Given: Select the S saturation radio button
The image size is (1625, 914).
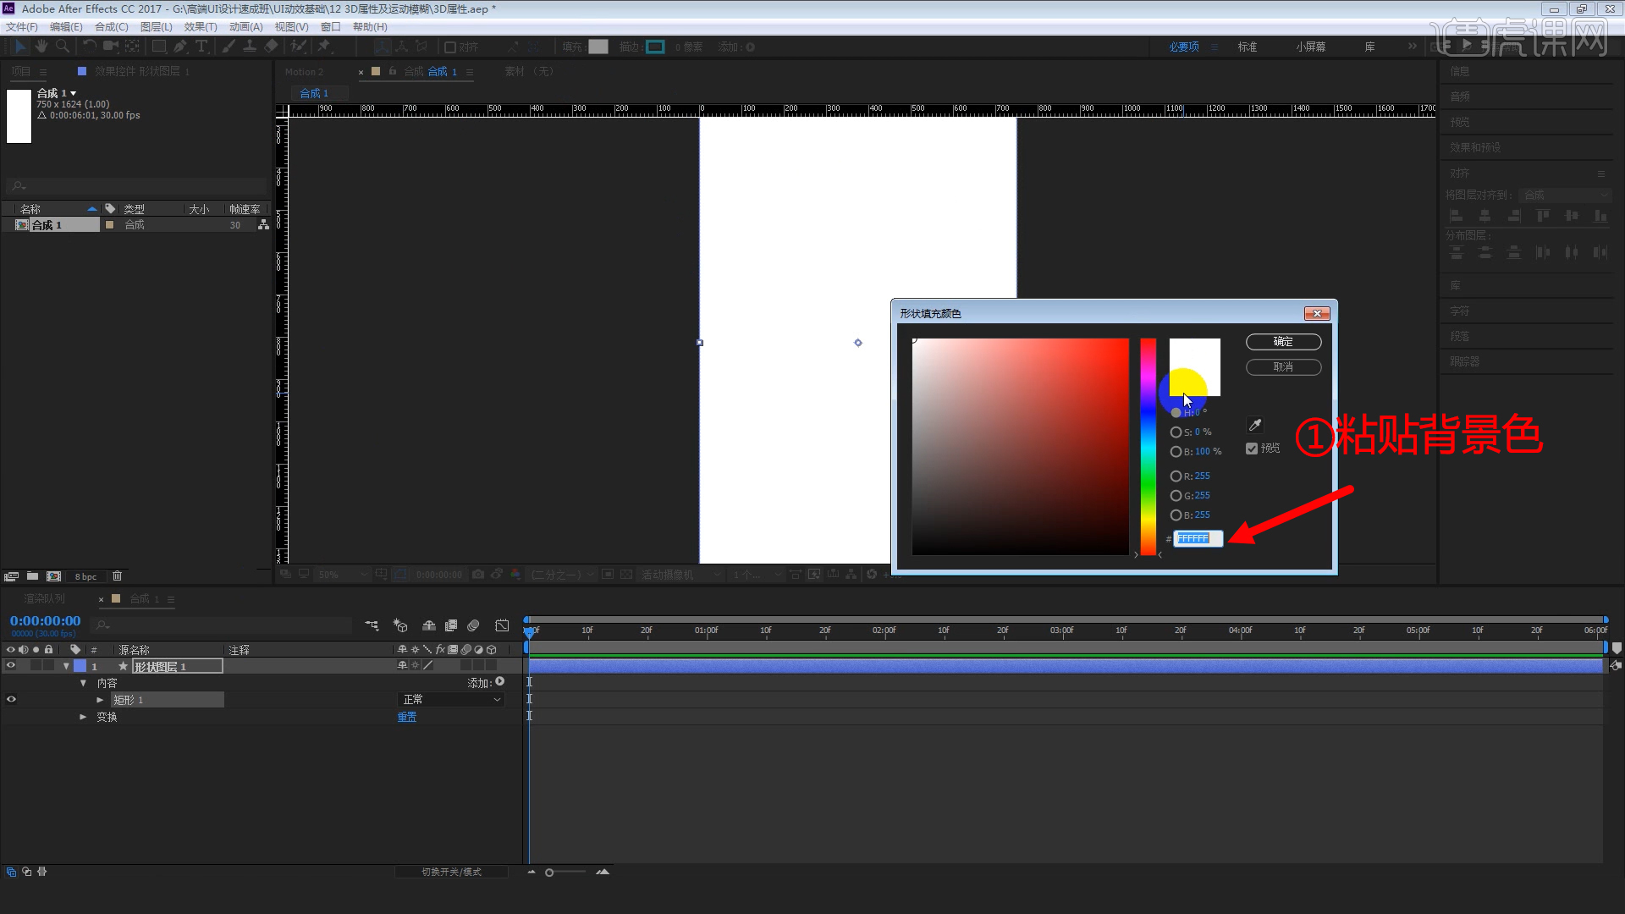Looking at the screenshot, I should pyautogui.click(x=1176, y=432).
